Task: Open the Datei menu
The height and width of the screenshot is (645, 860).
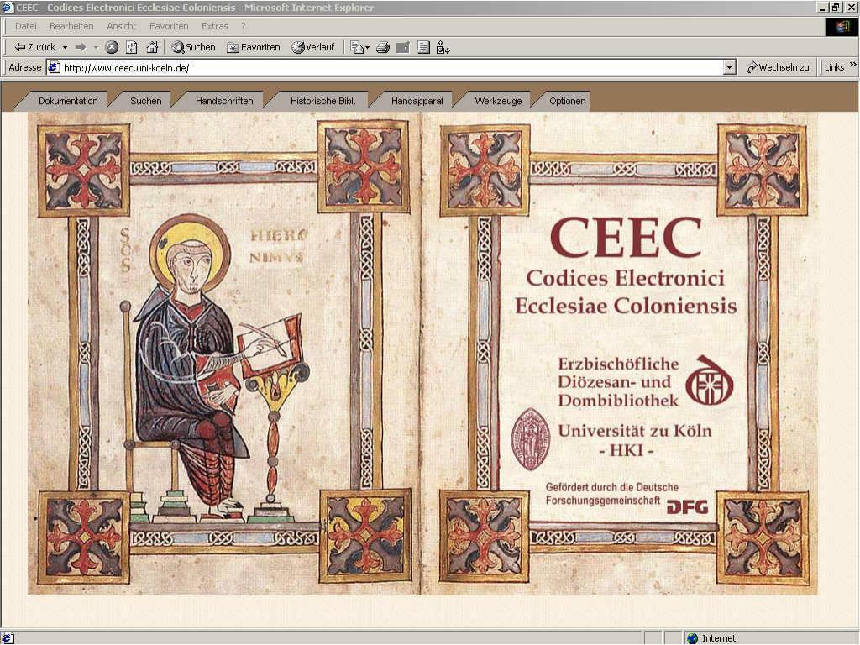Action: (x=26, y=26)
